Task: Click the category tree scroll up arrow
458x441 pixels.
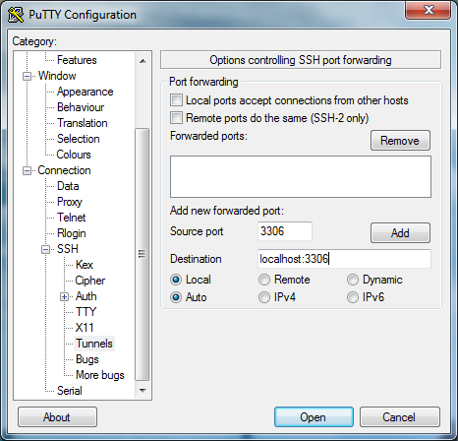Action: pos(143,61)
